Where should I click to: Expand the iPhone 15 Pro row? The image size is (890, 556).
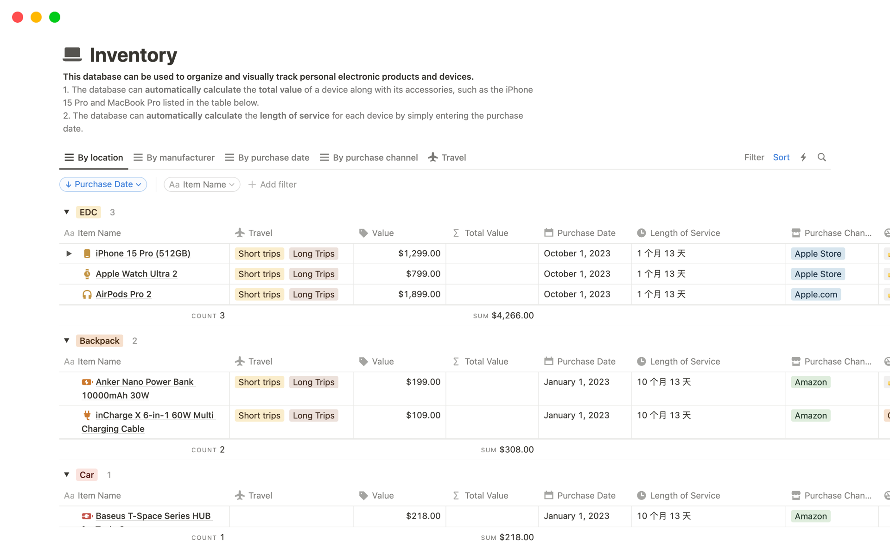69,253
